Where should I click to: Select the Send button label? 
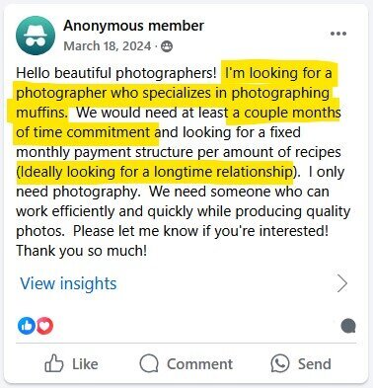click(315, 364)
